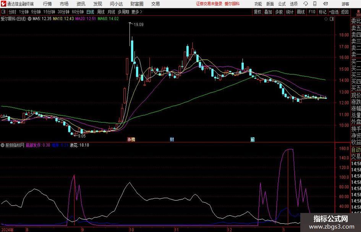Open the mobile phone icon
Screen dimensions: 361x232
coord(315,4)
